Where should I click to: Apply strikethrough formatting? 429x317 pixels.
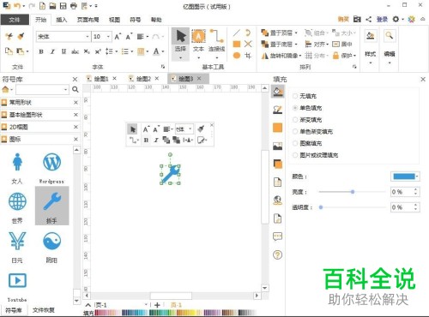(75, 51)
